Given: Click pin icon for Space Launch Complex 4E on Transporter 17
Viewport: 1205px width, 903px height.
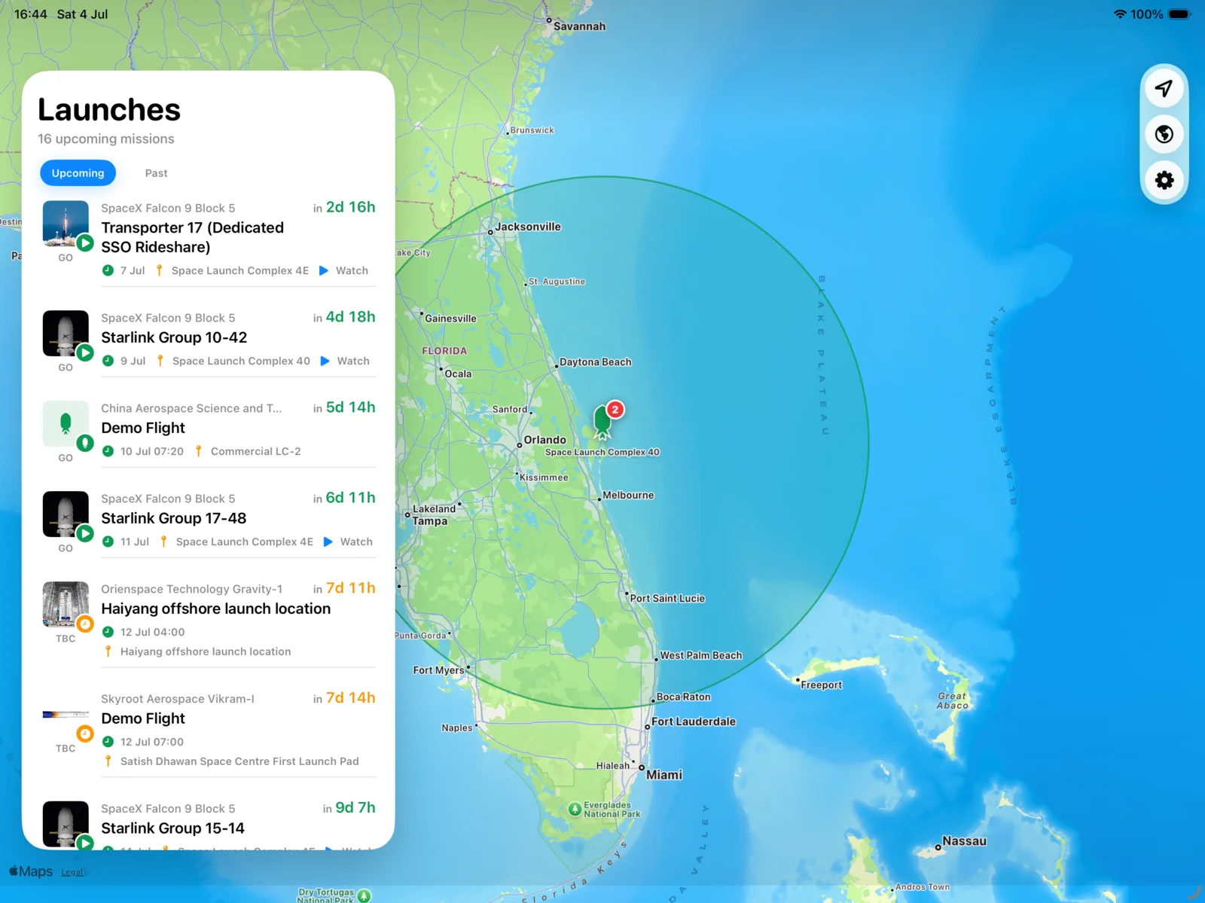Looking at the screenshot, I should [159, 270].
